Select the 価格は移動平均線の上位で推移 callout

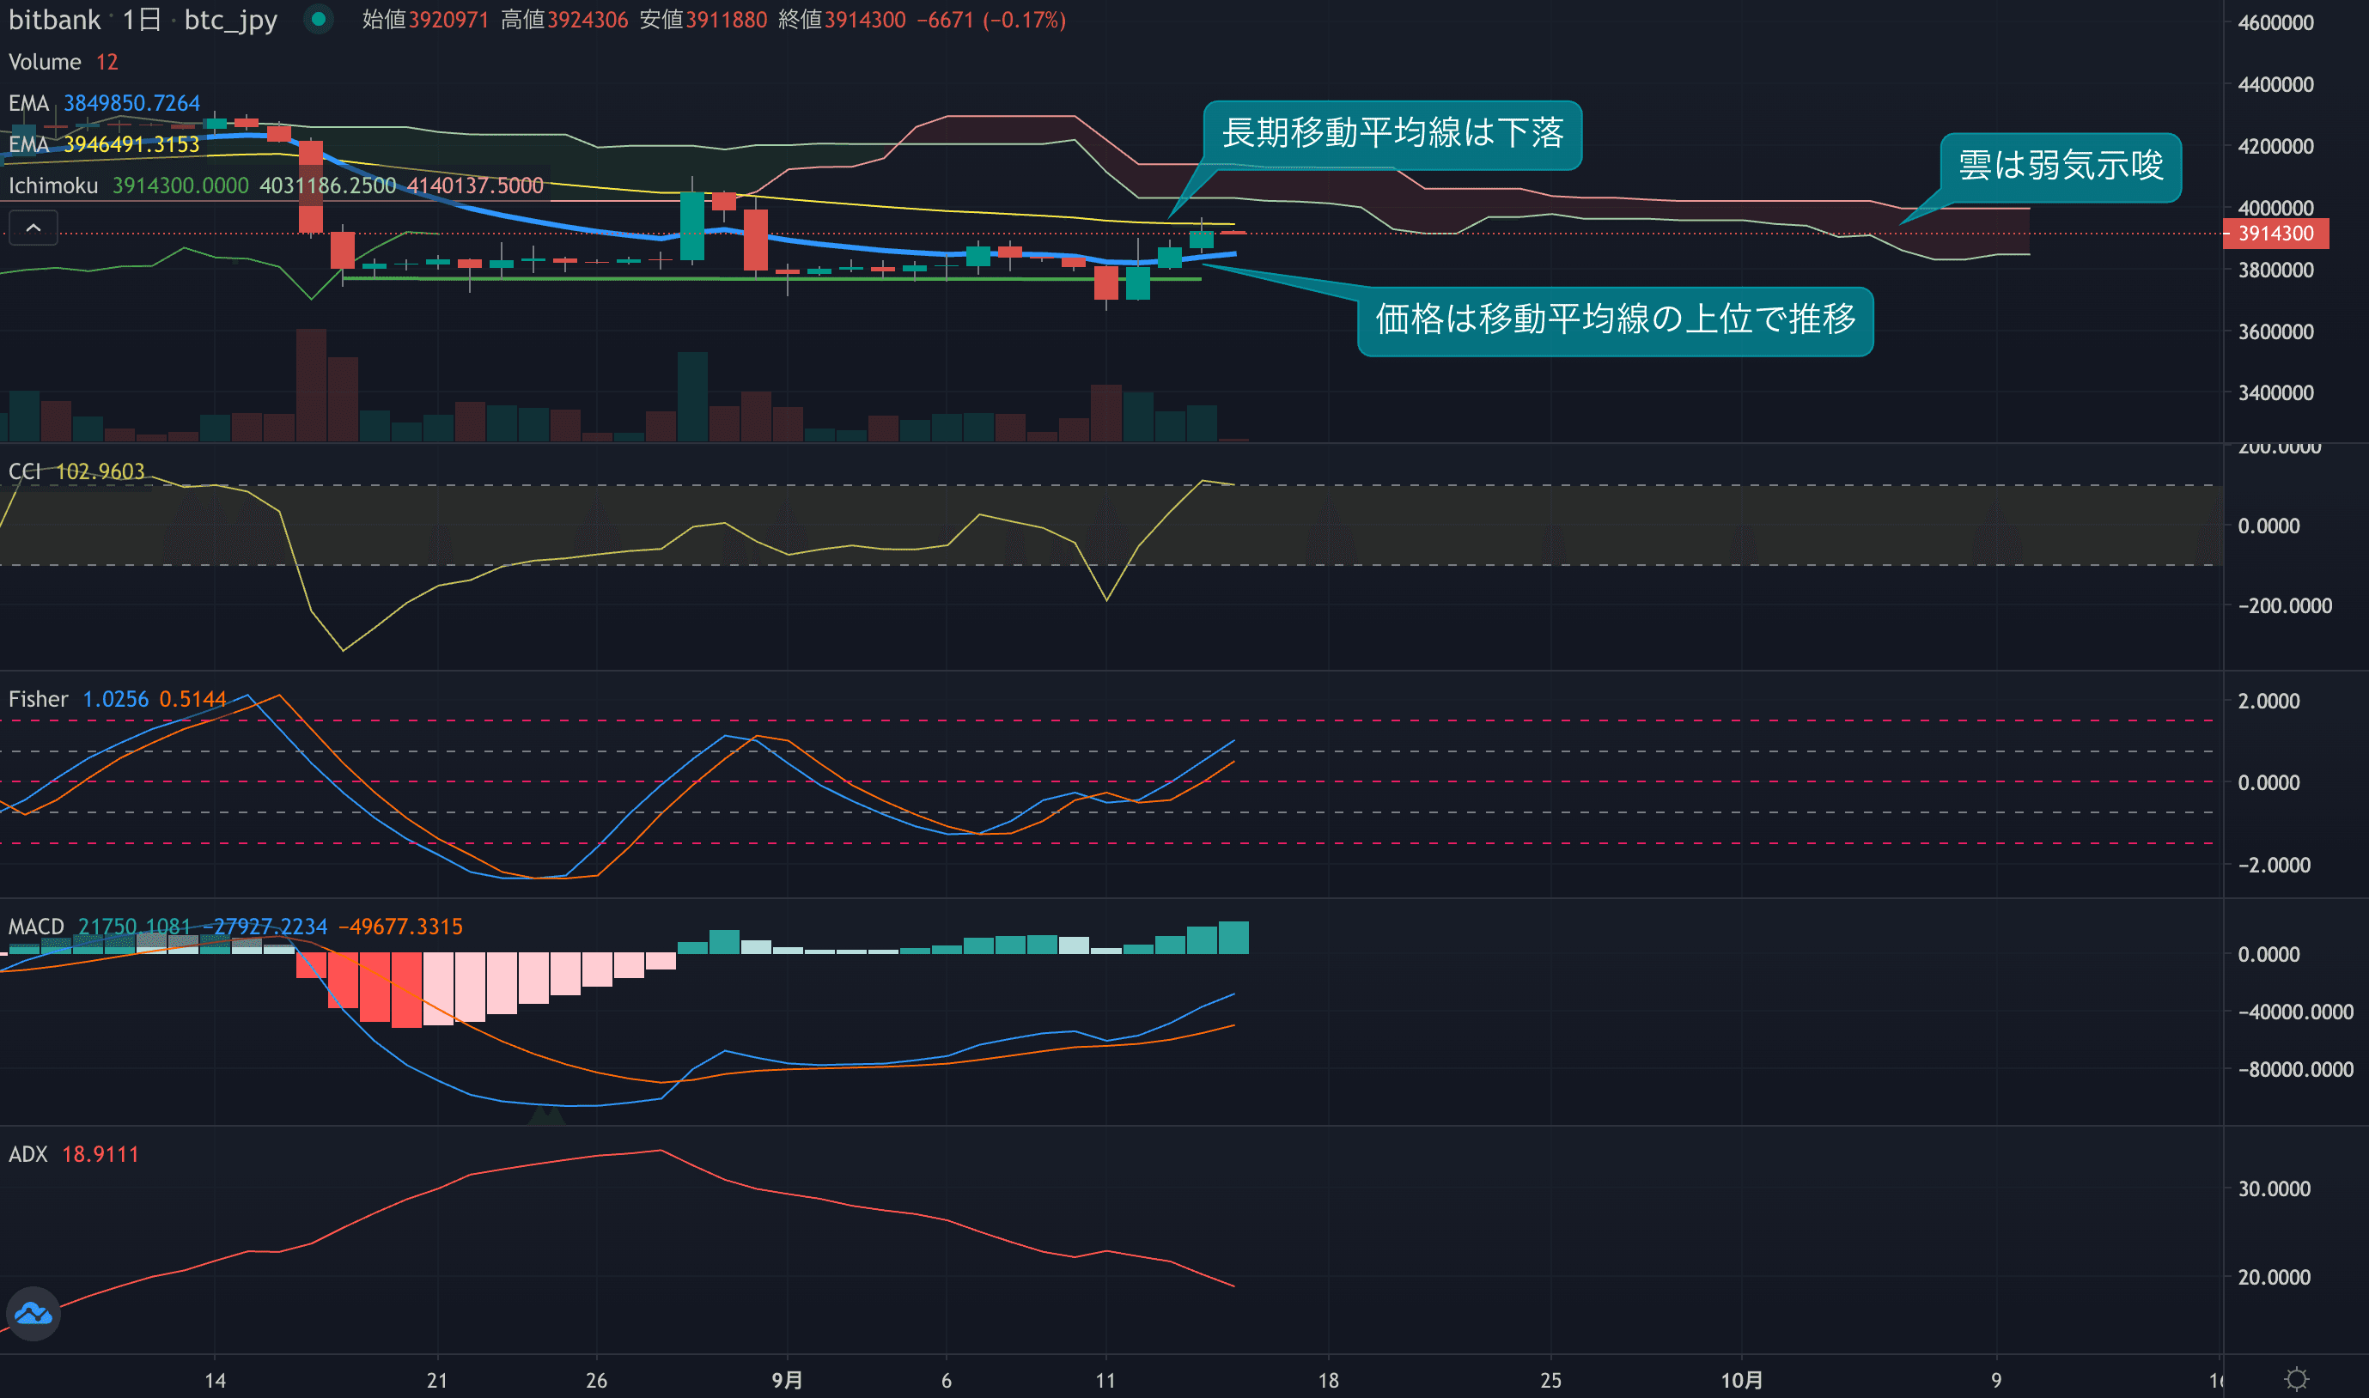point(1614,320)
